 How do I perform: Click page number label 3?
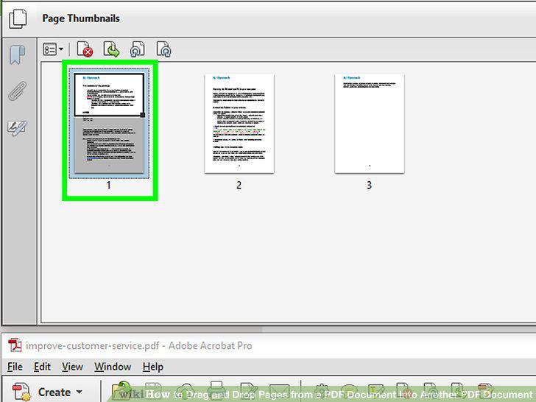(x=369, y=186)
